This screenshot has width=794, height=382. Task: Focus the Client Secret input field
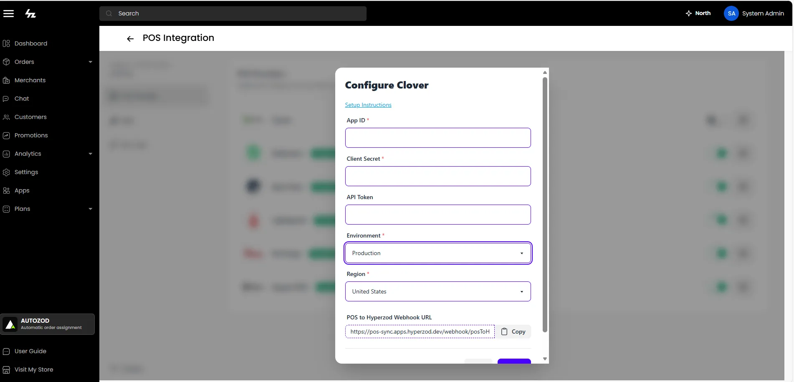(438, 176)
